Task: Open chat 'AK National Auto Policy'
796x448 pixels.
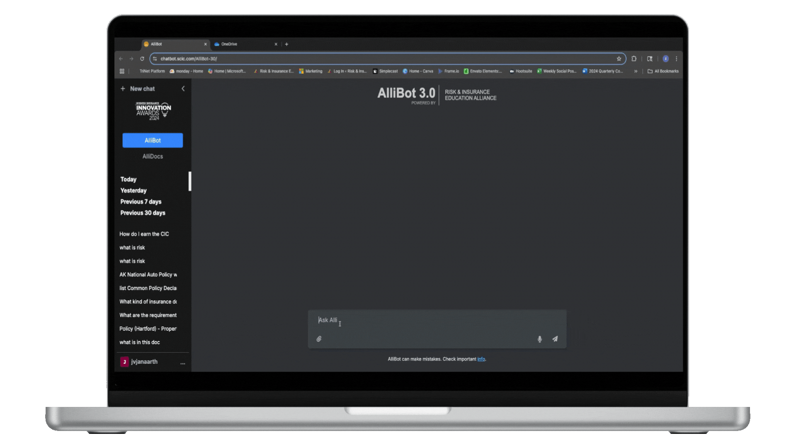Action: (148, 275)
